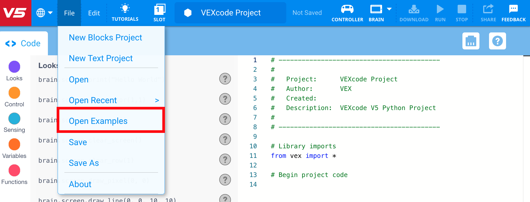Select the purple Looks category circle
Viewport: 530px width, 202px height.
(14, 67)
